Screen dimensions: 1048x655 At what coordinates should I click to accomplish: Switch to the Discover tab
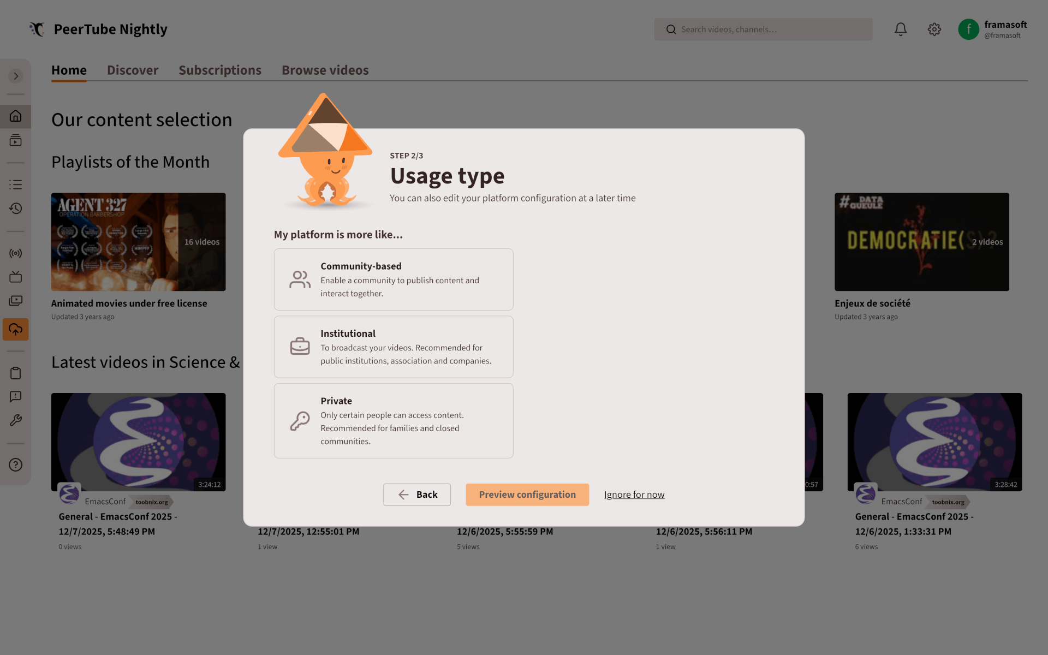(x=133, y=70)
